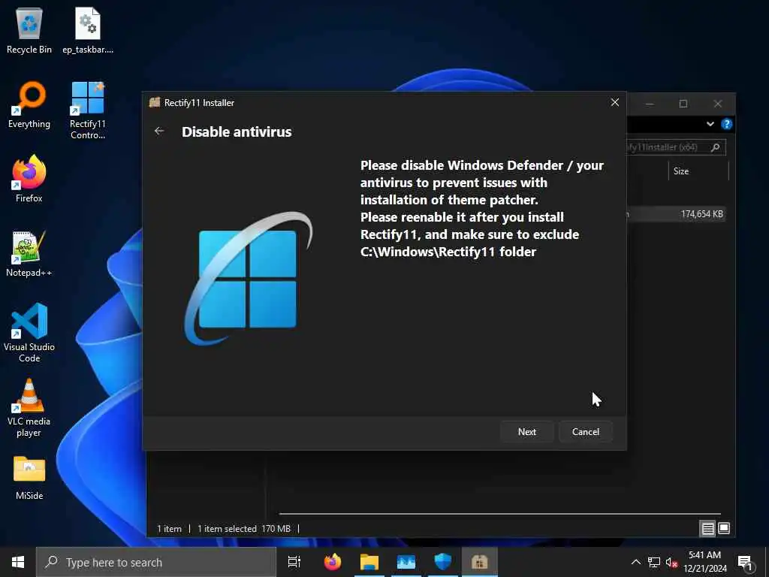Open the notification center icon

click(745, 562)
